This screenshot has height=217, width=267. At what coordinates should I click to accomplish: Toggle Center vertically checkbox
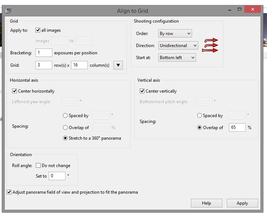coord(142,91)
